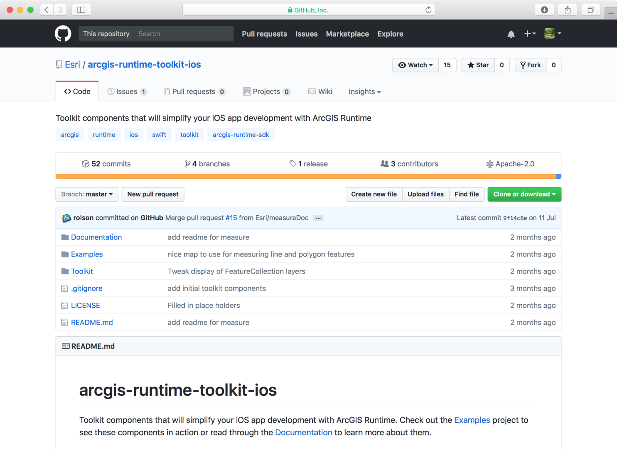
Task: Open the Projects tab
Action: (x=267, y=91)
